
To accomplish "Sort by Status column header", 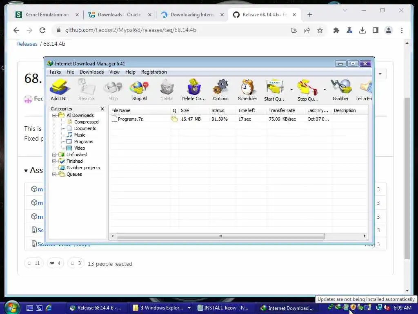I will [223, 110].
